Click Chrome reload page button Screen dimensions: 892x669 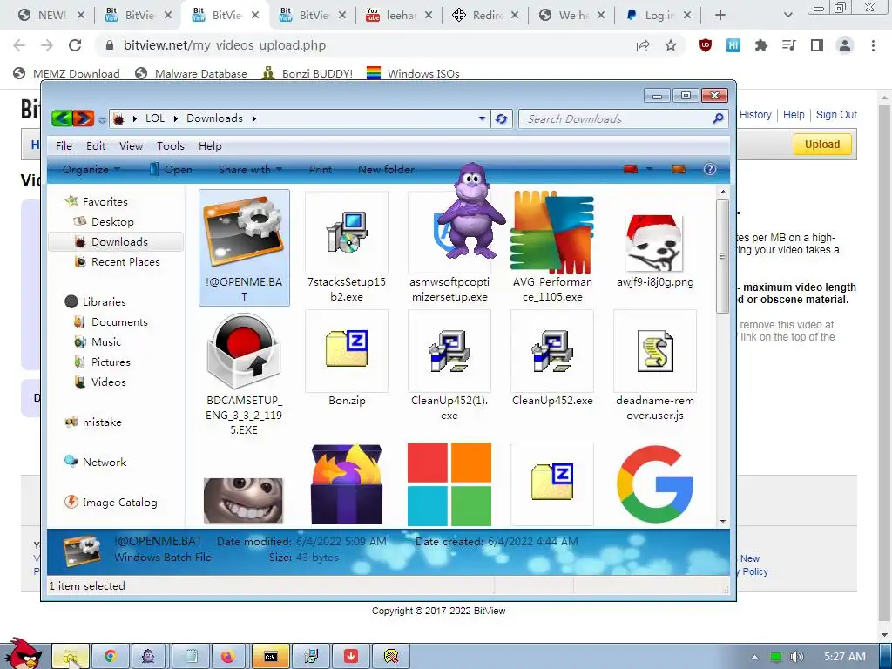point(75,45)
